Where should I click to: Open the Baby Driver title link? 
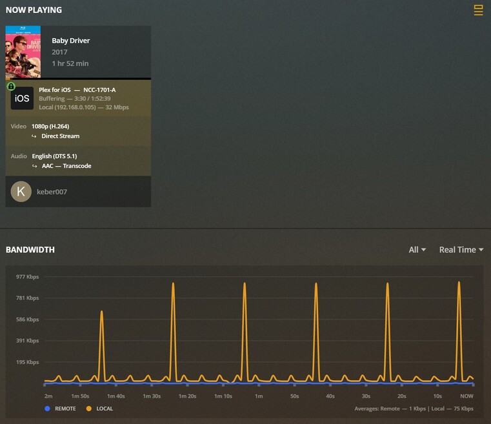click(71, 41)
